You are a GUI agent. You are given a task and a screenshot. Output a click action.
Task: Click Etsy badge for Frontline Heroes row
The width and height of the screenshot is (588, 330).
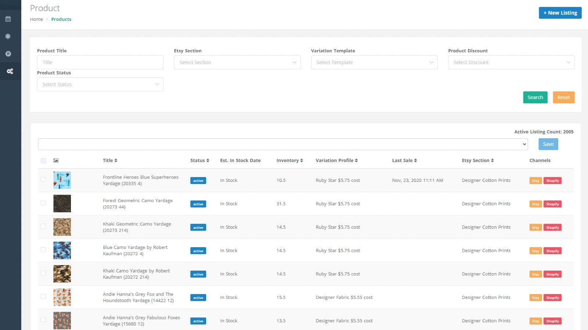(x=535, y=180)
